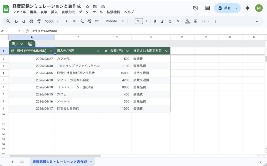Click the 共有 share button

tap(224, 8)
